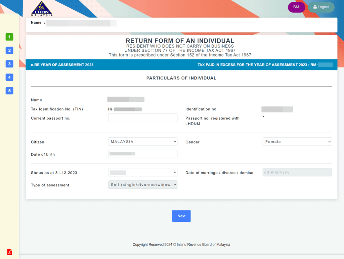Image resolution: width=344 pixels, height=259 pixels.
Task: Switch language with the BM button
Action: (296, 7)
